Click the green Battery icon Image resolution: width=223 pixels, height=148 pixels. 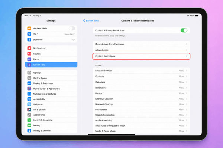29,125
